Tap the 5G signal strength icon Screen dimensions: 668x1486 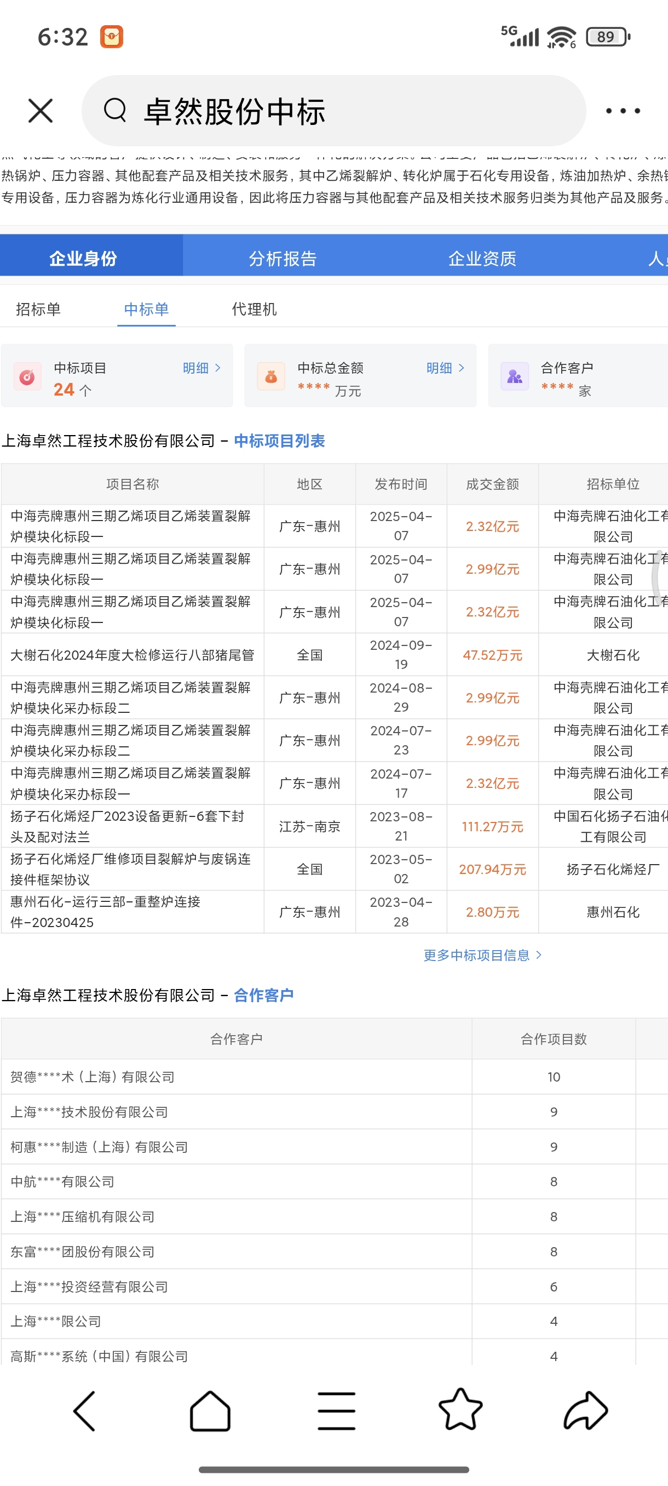click(x=521, y=36)
